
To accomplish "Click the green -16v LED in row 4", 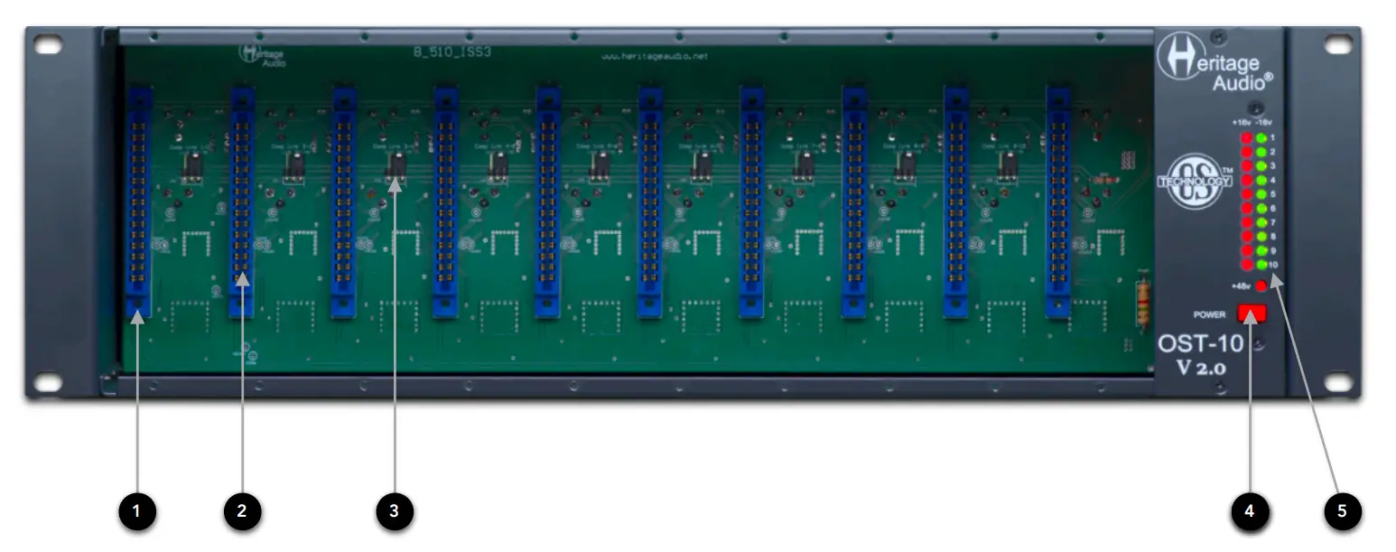I will pyautogui.click(x=1261, y=181).
